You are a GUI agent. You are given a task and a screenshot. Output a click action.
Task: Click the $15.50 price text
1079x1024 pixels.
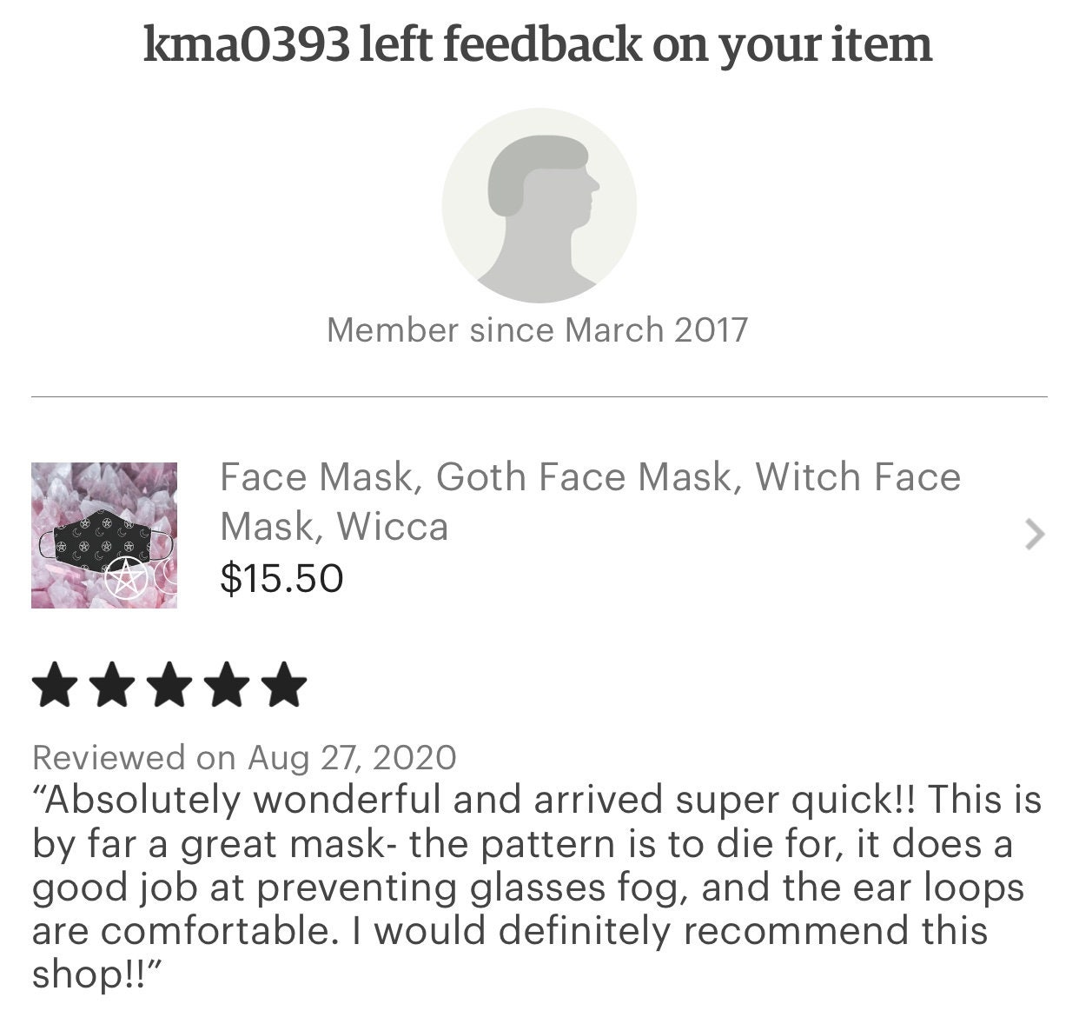click(x=281, y=579)
